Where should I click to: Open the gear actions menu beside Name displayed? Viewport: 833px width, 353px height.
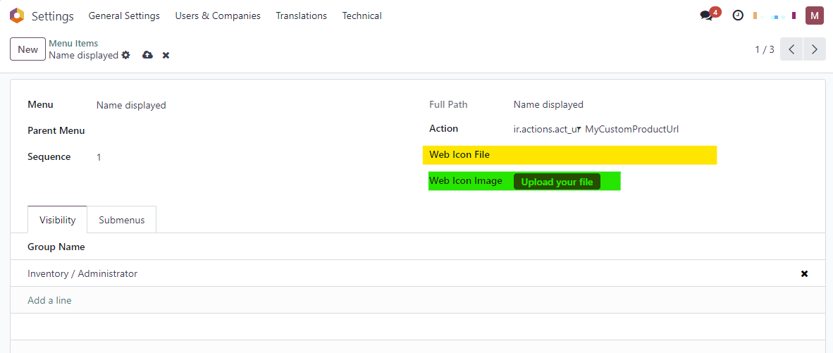click(x=125, y=55)
